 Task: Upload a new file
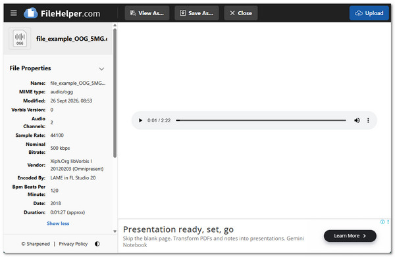(369, 13)
